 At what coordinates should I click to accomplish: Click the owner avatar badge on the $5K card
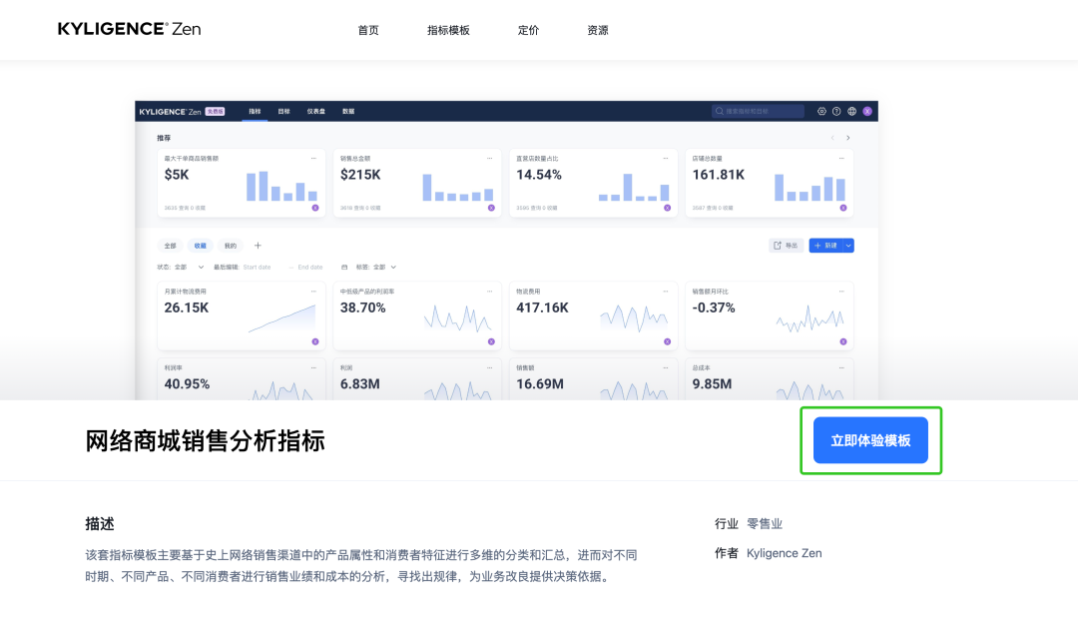click(315, 208)
